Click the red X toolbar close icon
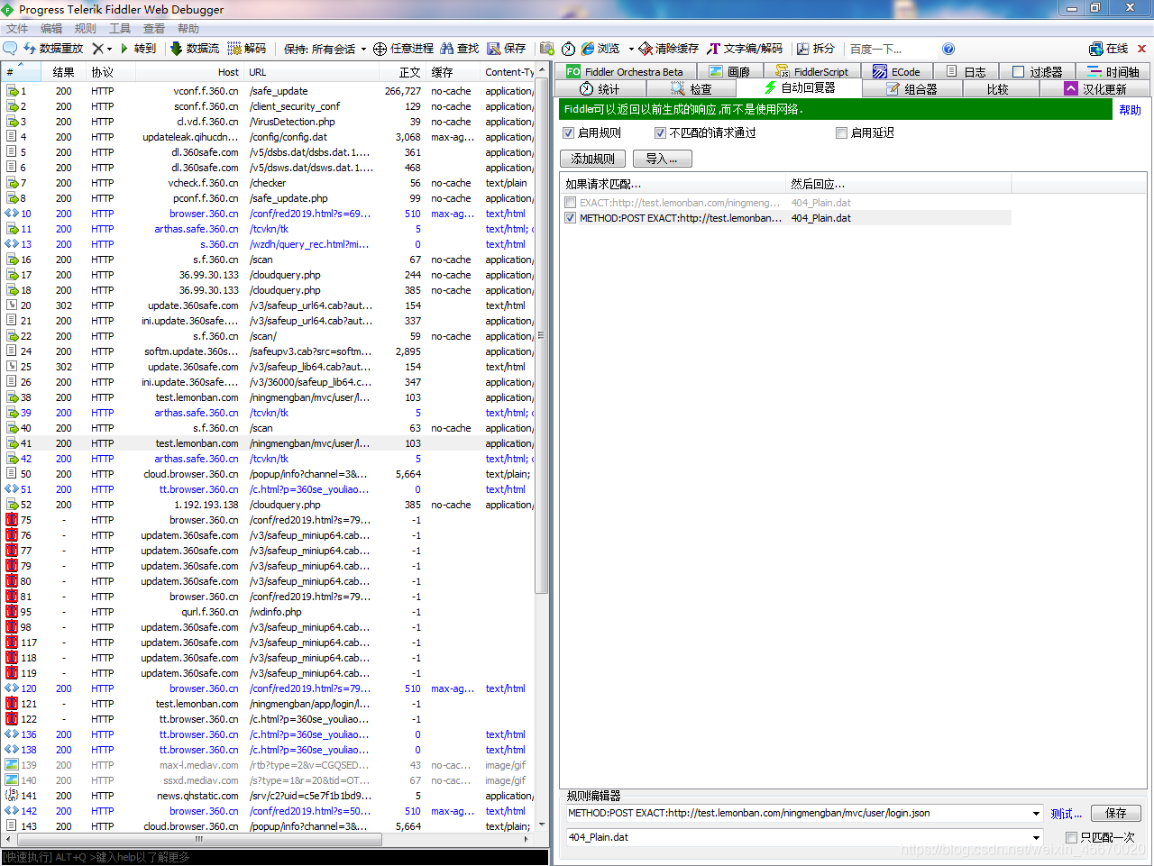 1141,49
